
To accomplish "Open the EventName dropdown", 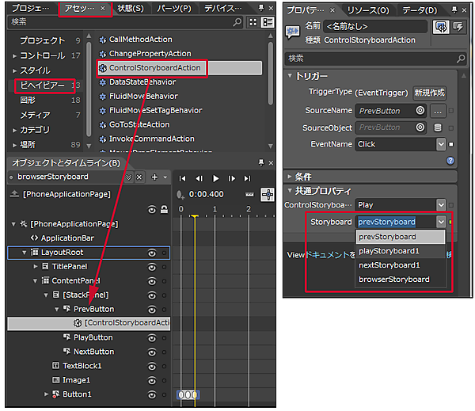I will point(441,144).
